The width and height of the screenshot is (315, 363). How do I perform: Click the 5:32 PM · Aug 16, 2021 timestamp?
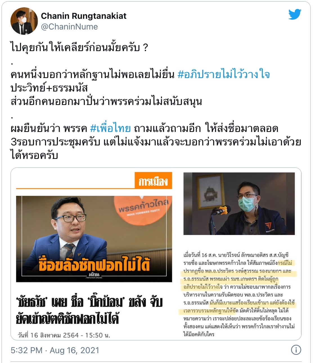pyautogui.click(x=55, y=350)
